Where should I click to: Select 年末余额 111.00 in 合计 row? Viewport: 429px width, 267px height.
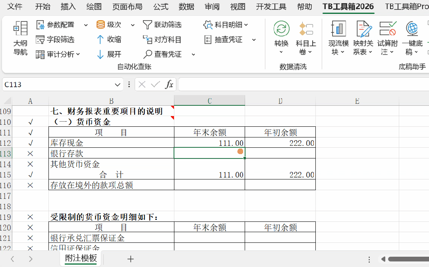point(210,175)
